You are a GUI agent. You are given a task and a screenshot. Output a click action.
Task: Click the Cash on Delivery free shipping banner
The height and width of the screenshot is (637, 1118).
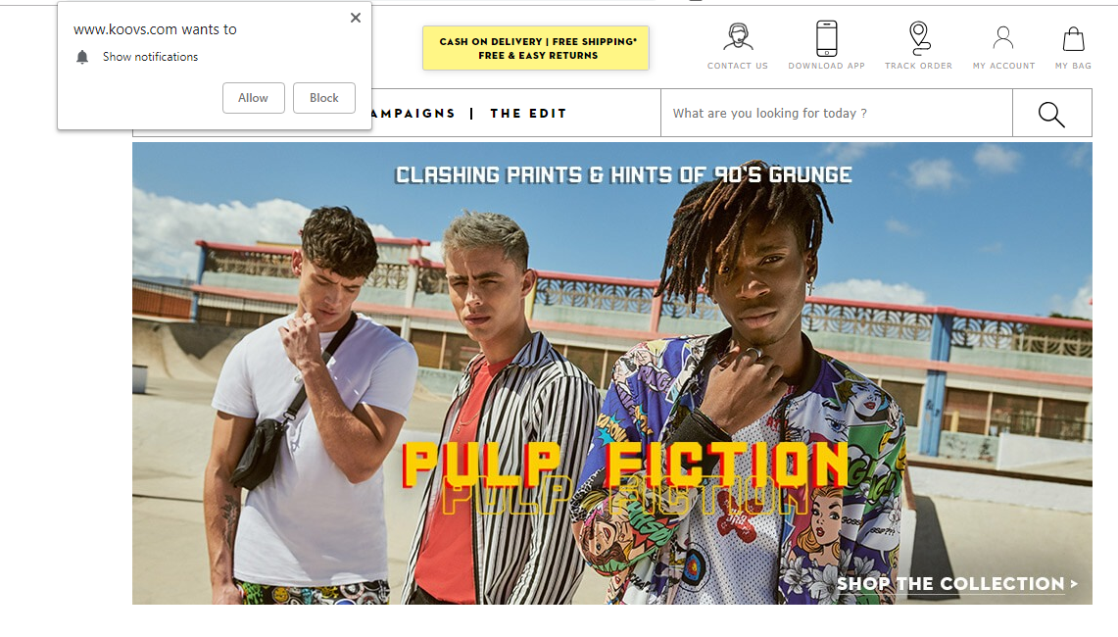tap(535, 48)
